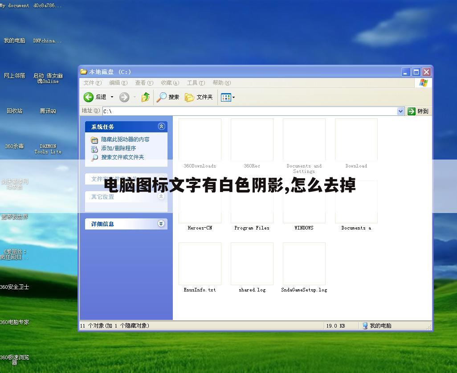The width and height of the screenshot is (457, 373).
Task: Toggle the 搜索 pane on the toolbar
Action: [x=168, y=97]
